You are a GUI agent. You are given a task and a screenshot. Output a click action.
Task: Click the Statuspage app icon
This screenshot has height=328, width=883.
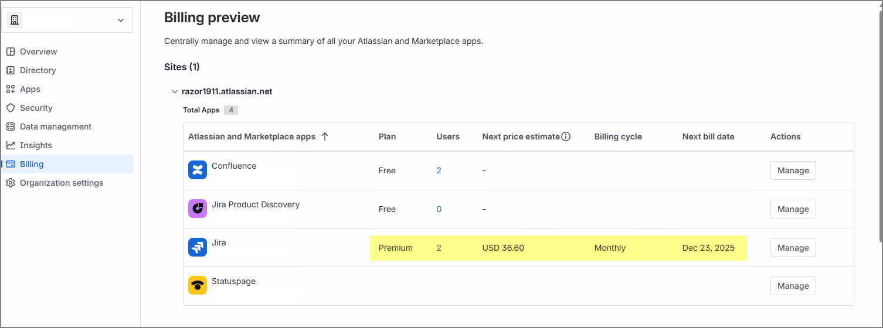[x=198, y=285]
